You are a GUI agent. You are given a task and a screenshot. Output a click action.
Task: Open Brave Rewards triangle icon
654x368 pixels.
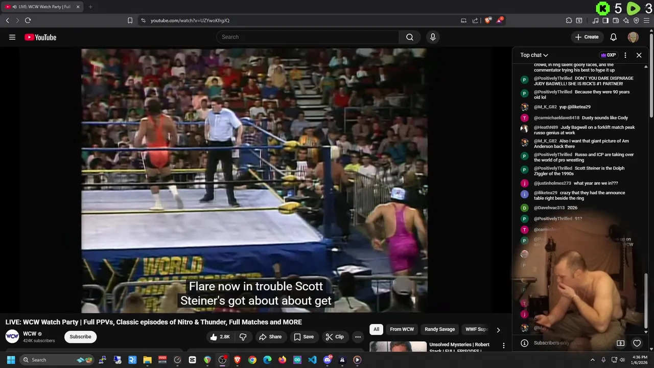tap(500, 20)
